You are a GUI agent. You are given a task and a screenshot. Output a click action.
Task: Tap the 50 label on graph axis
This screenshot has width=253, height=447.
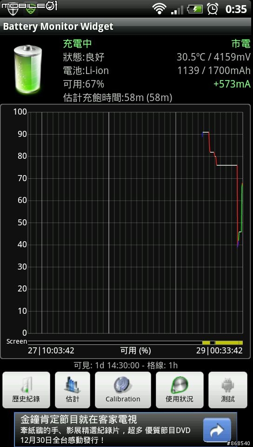click(22, 223)
